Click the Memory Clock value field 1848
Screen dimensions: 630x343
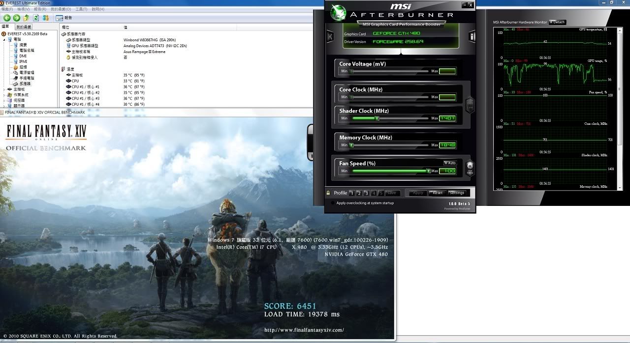point(447,145)
